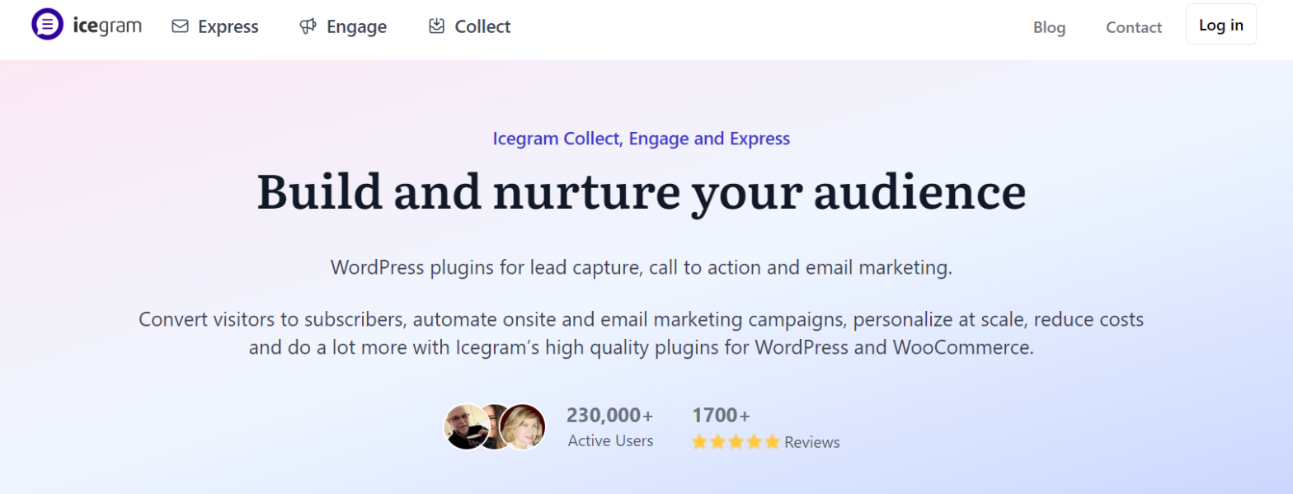Click the 1700+ Reviews count
The height and width of the screenshot is (494, 1293).
coord(722,415)
